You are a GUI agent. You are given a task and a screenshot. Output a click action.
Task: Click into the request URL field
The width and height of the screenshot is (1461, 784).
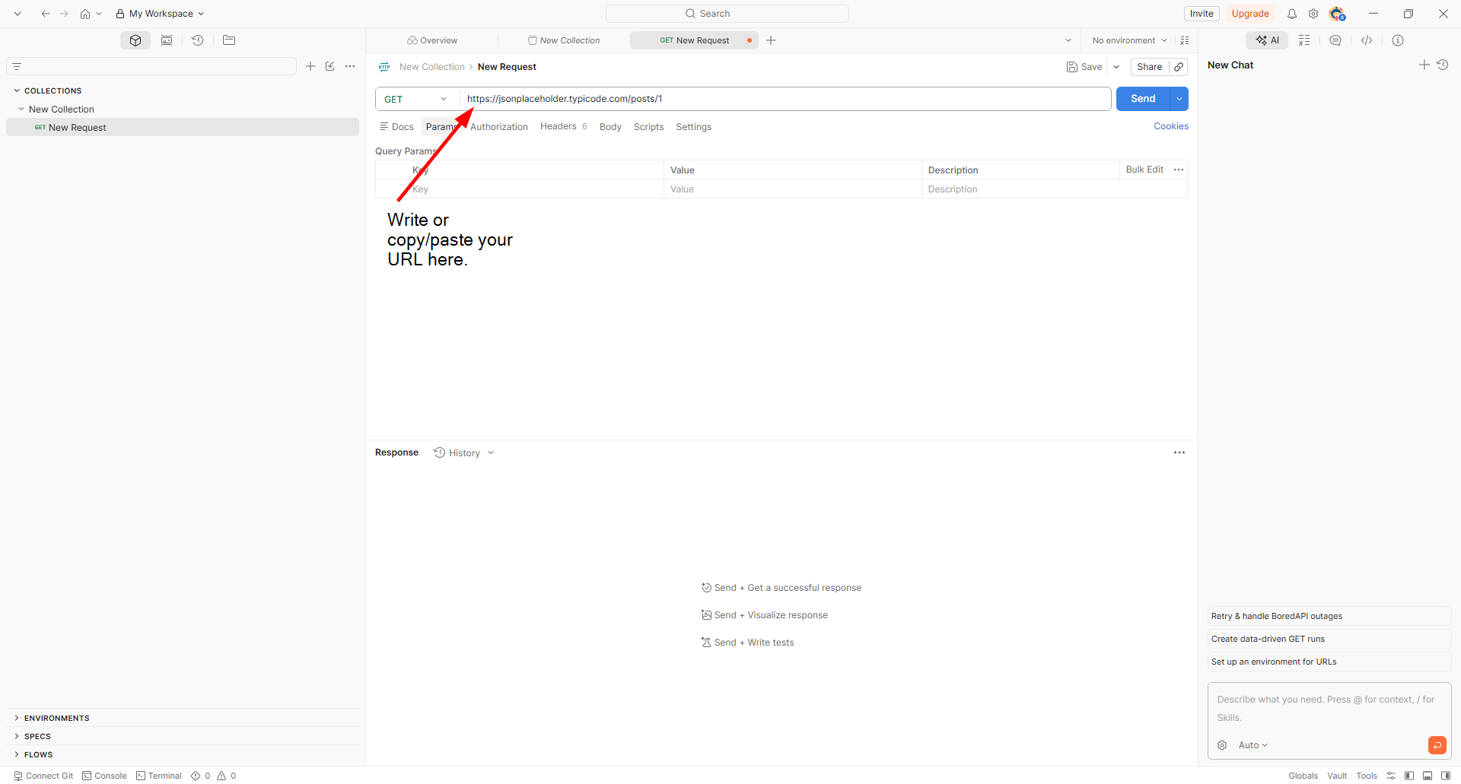785,99
